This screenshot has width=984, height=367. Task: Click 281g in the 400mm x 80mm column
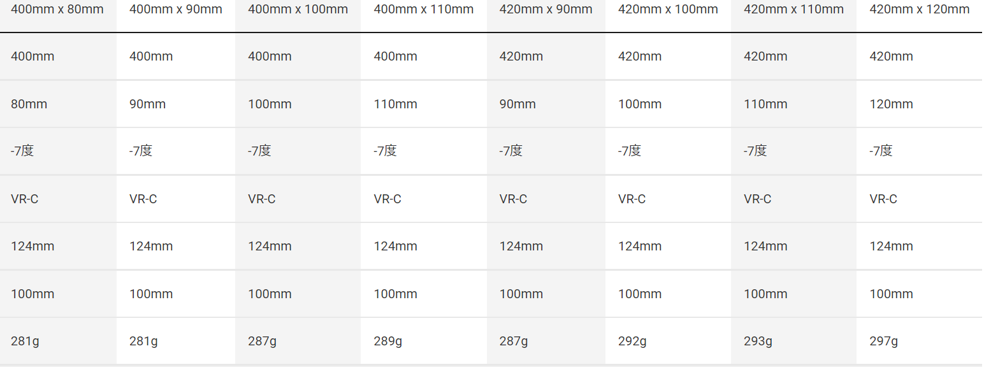(x=25, y=342)
